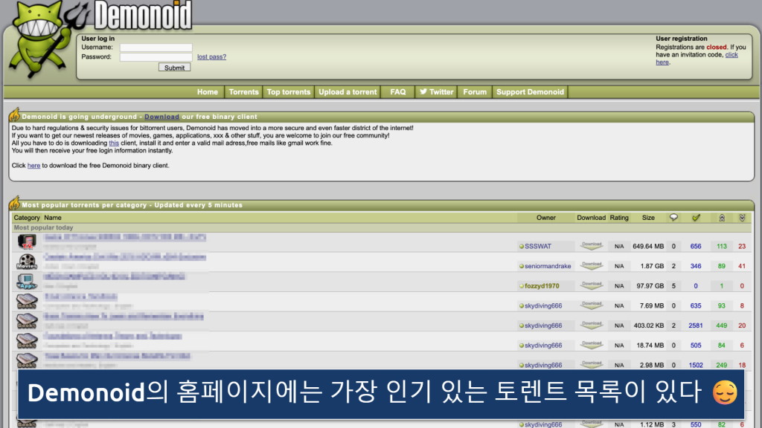Click into the Password field
762x428 pixels.
point(156,56)
